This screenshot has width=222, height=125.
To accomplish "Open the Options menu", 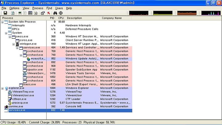I will [x=14, y=8].
